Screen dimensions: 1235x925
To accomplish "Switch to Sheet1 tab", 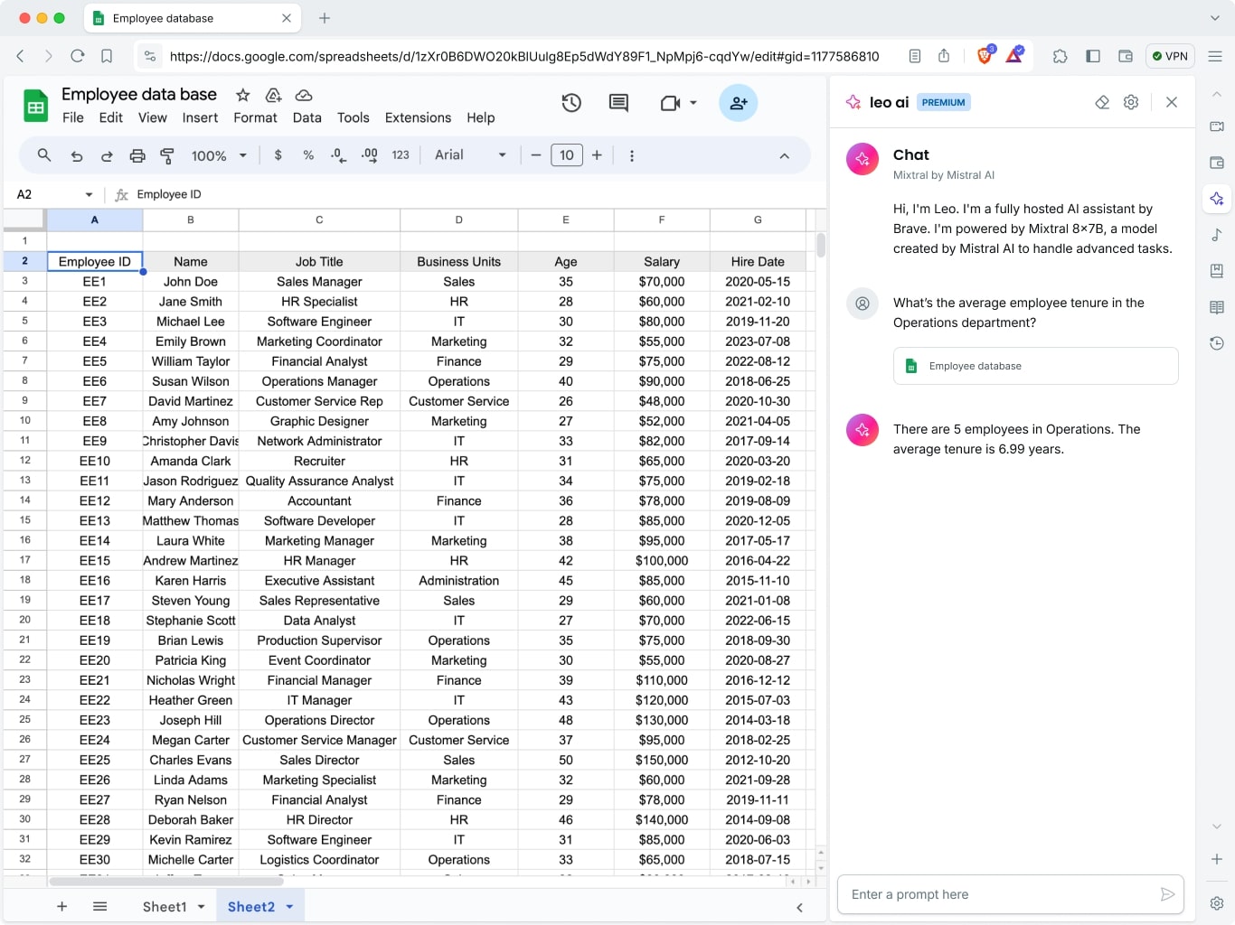I will tap(165, 906).
